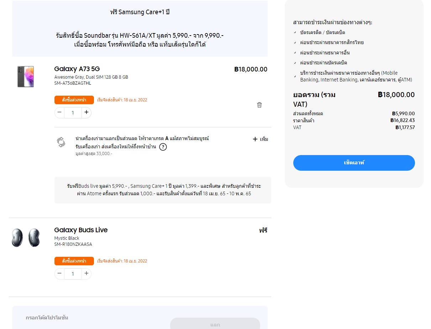Increase Galaxy A73 5G quantity with plus
The image size is (431, 329).
86,112
